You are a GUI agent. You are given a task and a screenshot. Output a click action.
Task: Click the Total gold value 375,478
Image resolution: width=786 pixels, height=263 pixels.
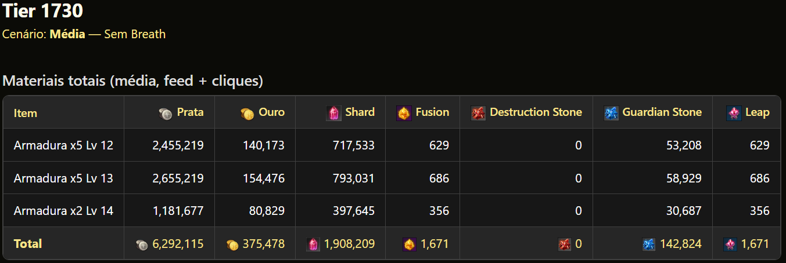pyautogui.click(x=263, y=244)
